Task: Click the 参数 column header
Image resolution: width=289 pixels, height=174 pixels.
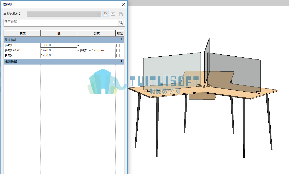Action: coord(22,33)
